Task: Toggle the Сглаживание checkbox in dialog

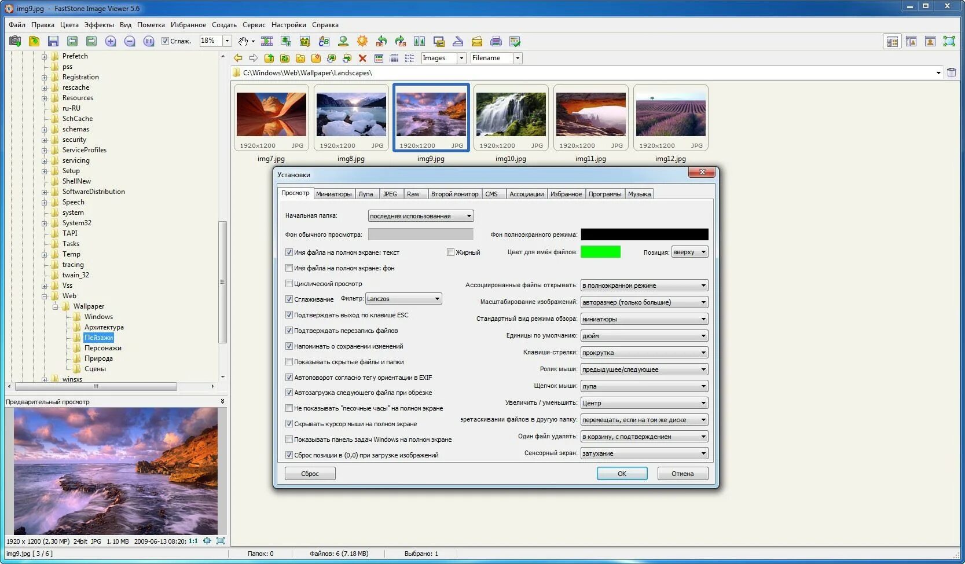Action: coord(289,299)
